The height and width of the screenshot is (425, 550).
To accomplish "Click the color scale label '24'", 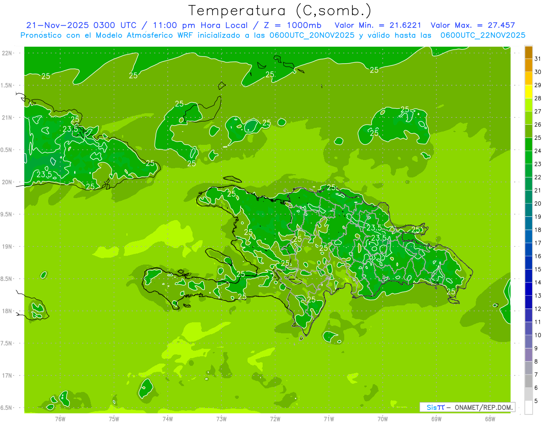I will click(538, 151).
